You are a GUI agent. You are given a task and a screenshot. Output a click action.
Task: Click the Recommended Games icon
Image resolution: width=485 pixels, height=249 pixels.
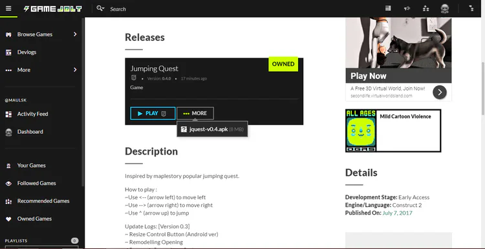(x=8, y=201)
